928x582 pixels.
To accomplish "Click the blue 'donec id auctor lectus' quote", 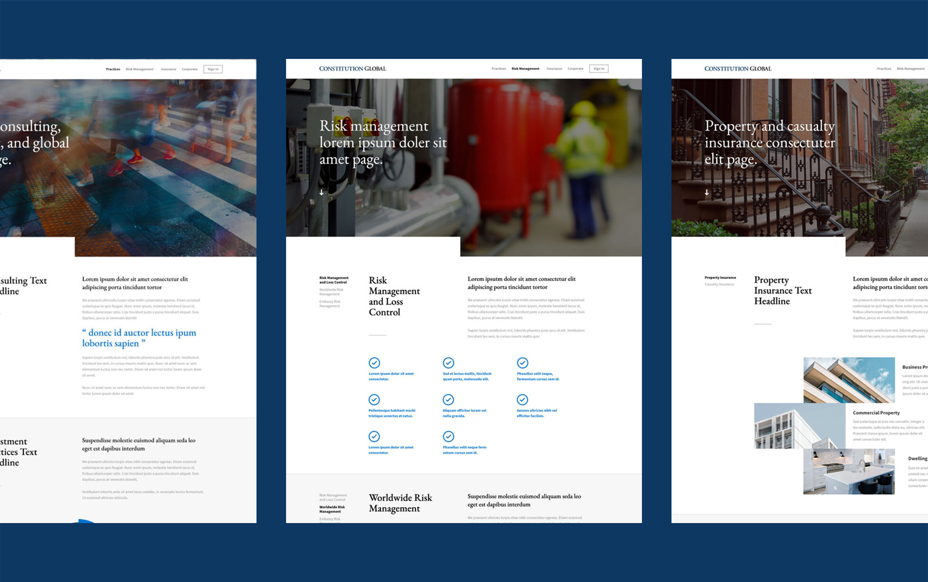I will pyautogui.click(x=139, y=338).
